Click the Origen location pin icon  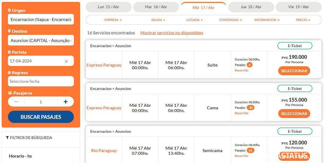[x=9, y=10]
